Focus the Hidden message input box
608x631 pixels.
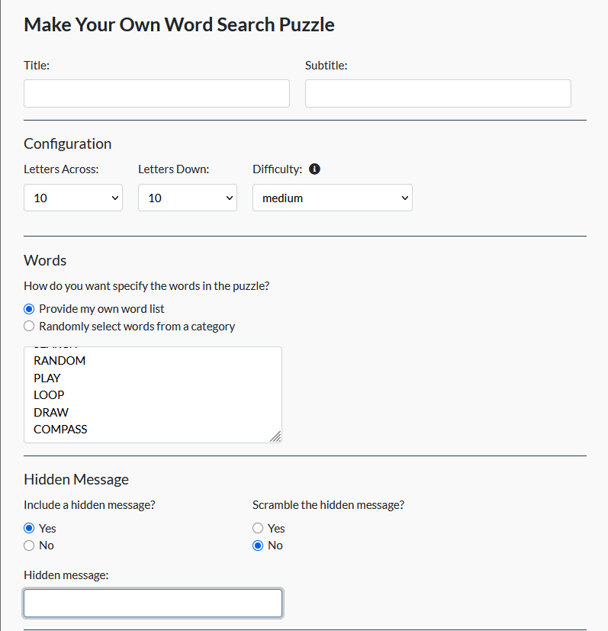[x=153, y=603]
